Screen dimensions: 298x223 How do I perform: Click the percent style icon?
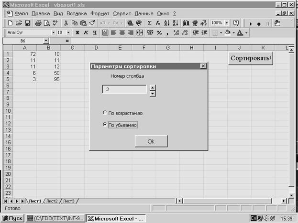tap(159, 32)
